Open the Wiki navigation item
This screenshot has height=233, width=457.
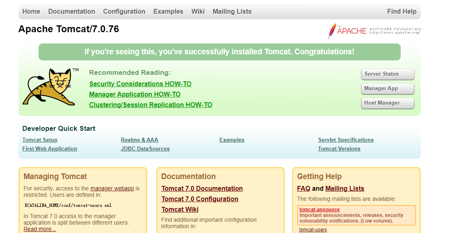pos(198,11)
